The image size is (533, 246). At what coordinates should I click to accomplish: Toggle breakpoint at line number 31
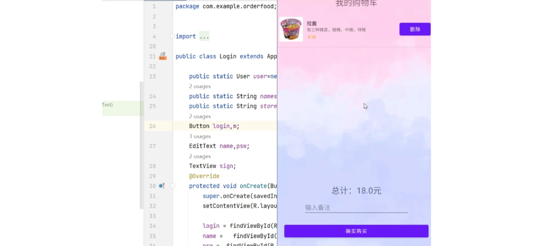click(152, 196)
